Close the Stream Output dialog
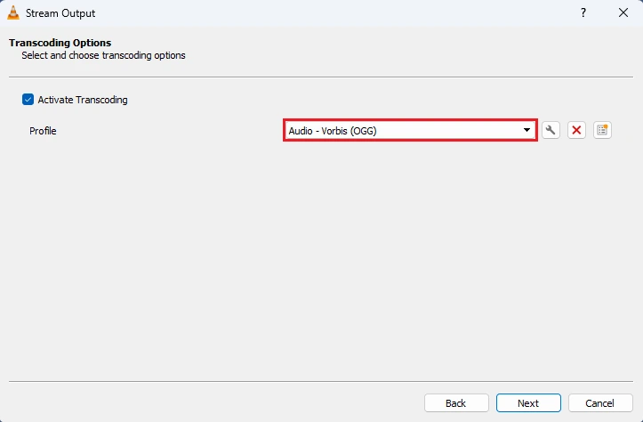The width and height of the screenshot is (643, 422). 623,12
